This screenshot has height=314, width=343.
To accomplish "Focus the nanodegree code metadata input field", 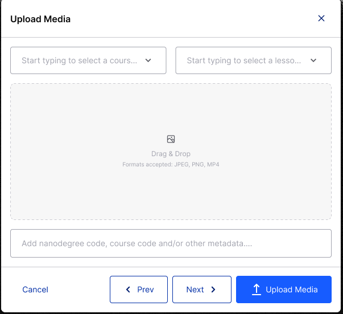I will tap(171, 243).
